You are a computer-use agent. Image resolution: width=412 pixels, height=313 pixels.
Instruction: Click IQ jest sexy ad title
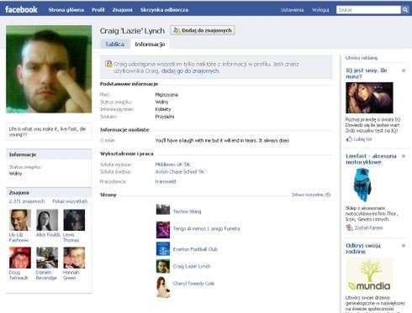pos(367,73)
